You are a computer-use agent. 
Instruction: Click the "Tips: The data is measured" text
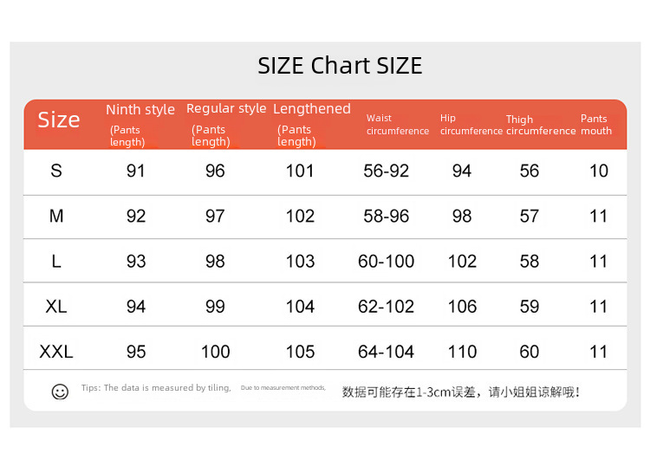pyautogui.click(x=156, y=388)
